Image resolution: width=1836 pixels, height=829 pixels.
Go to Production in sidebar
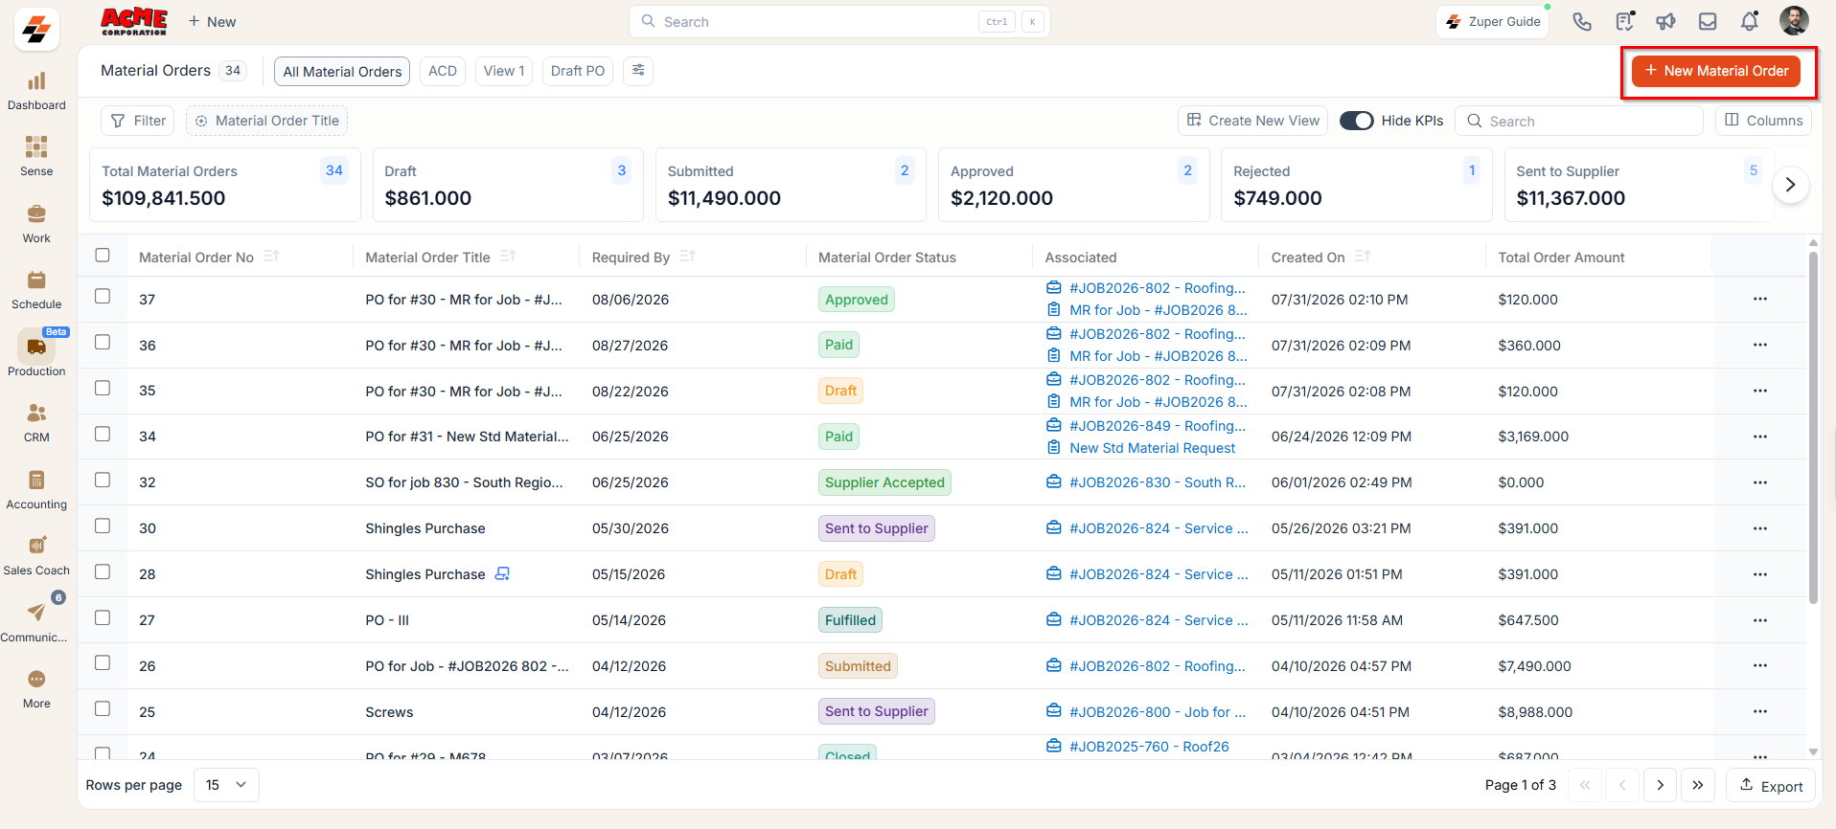coord(36,353)
